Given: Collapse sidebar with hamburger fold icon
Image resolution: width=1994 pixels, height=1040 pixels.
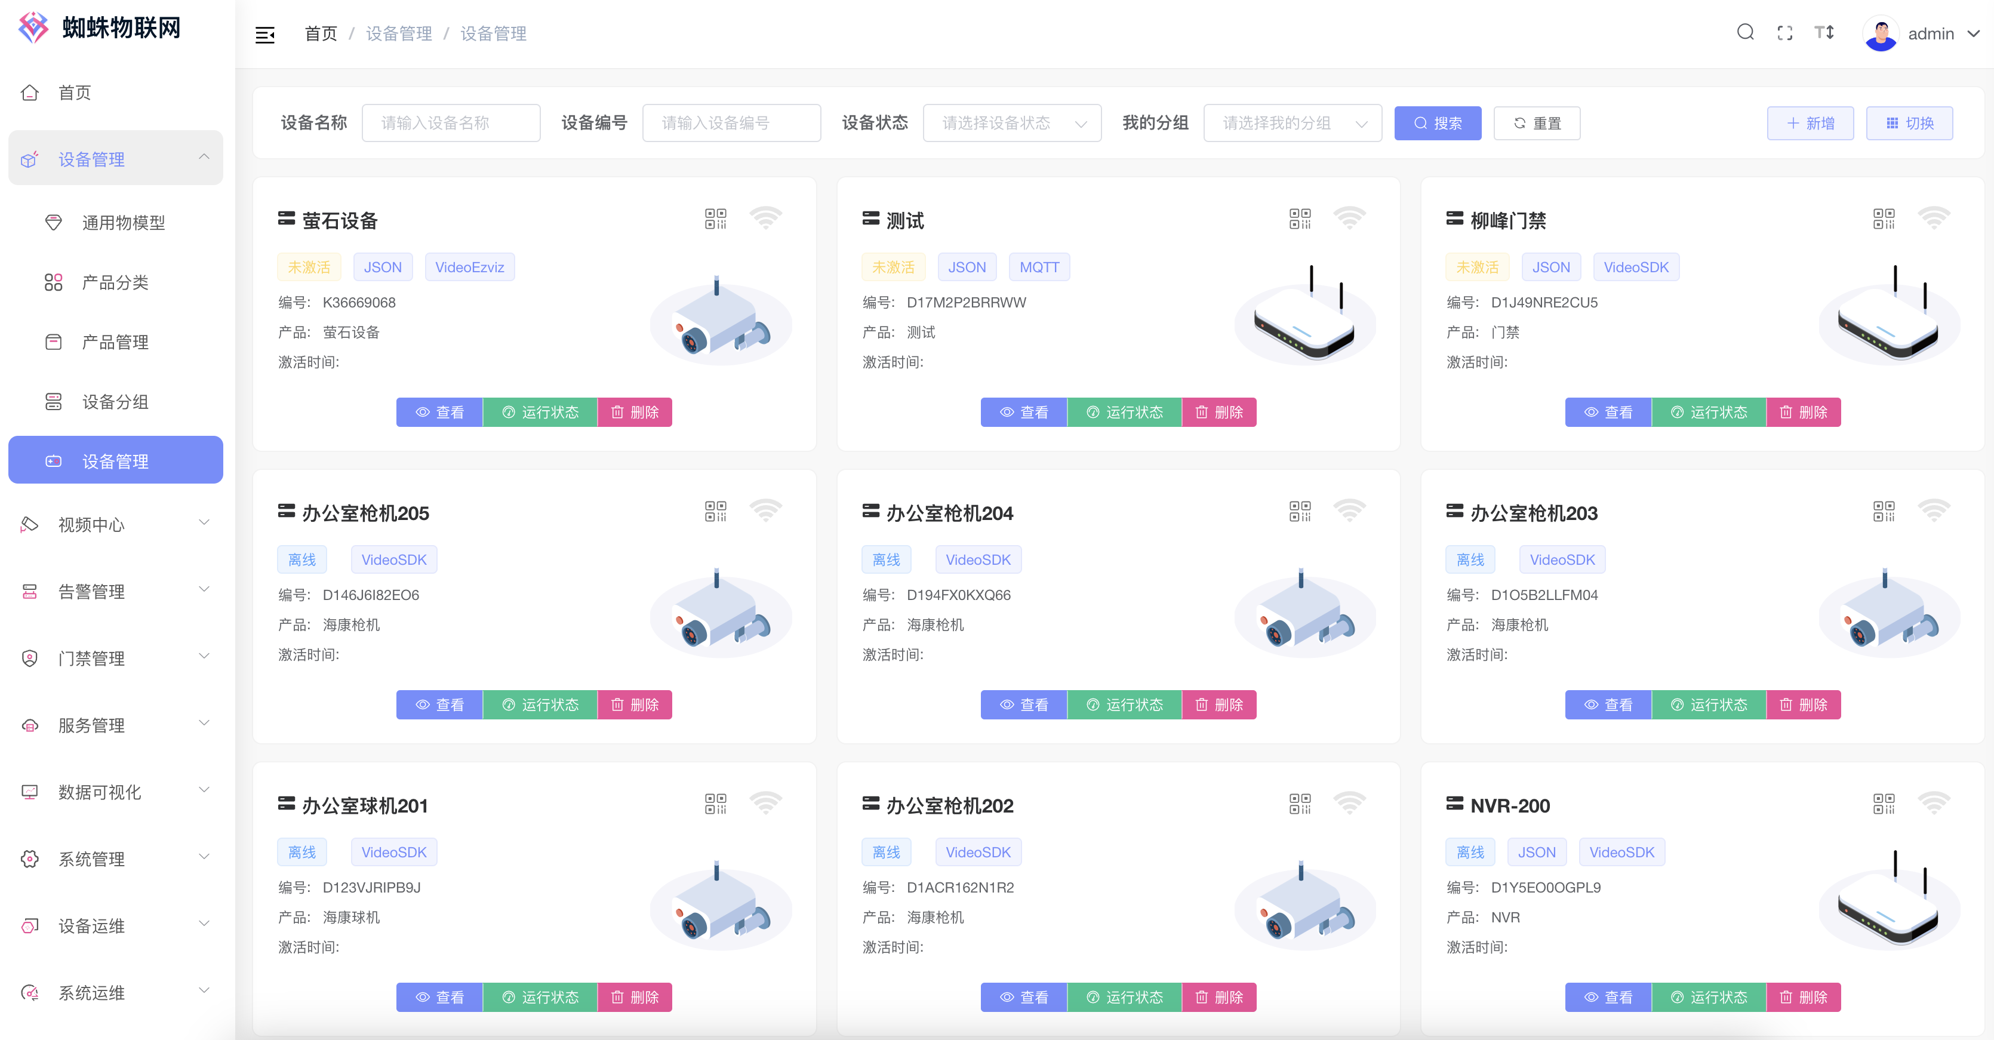Looking at the screenshot, I should [x=264, y=34].
